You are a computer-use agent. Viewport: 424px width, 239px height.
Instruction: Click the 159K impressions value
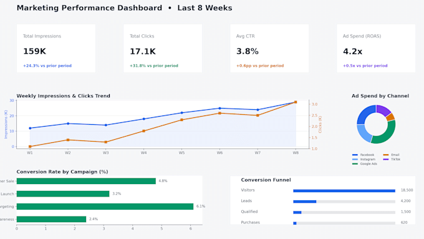[x=35, y=51]
